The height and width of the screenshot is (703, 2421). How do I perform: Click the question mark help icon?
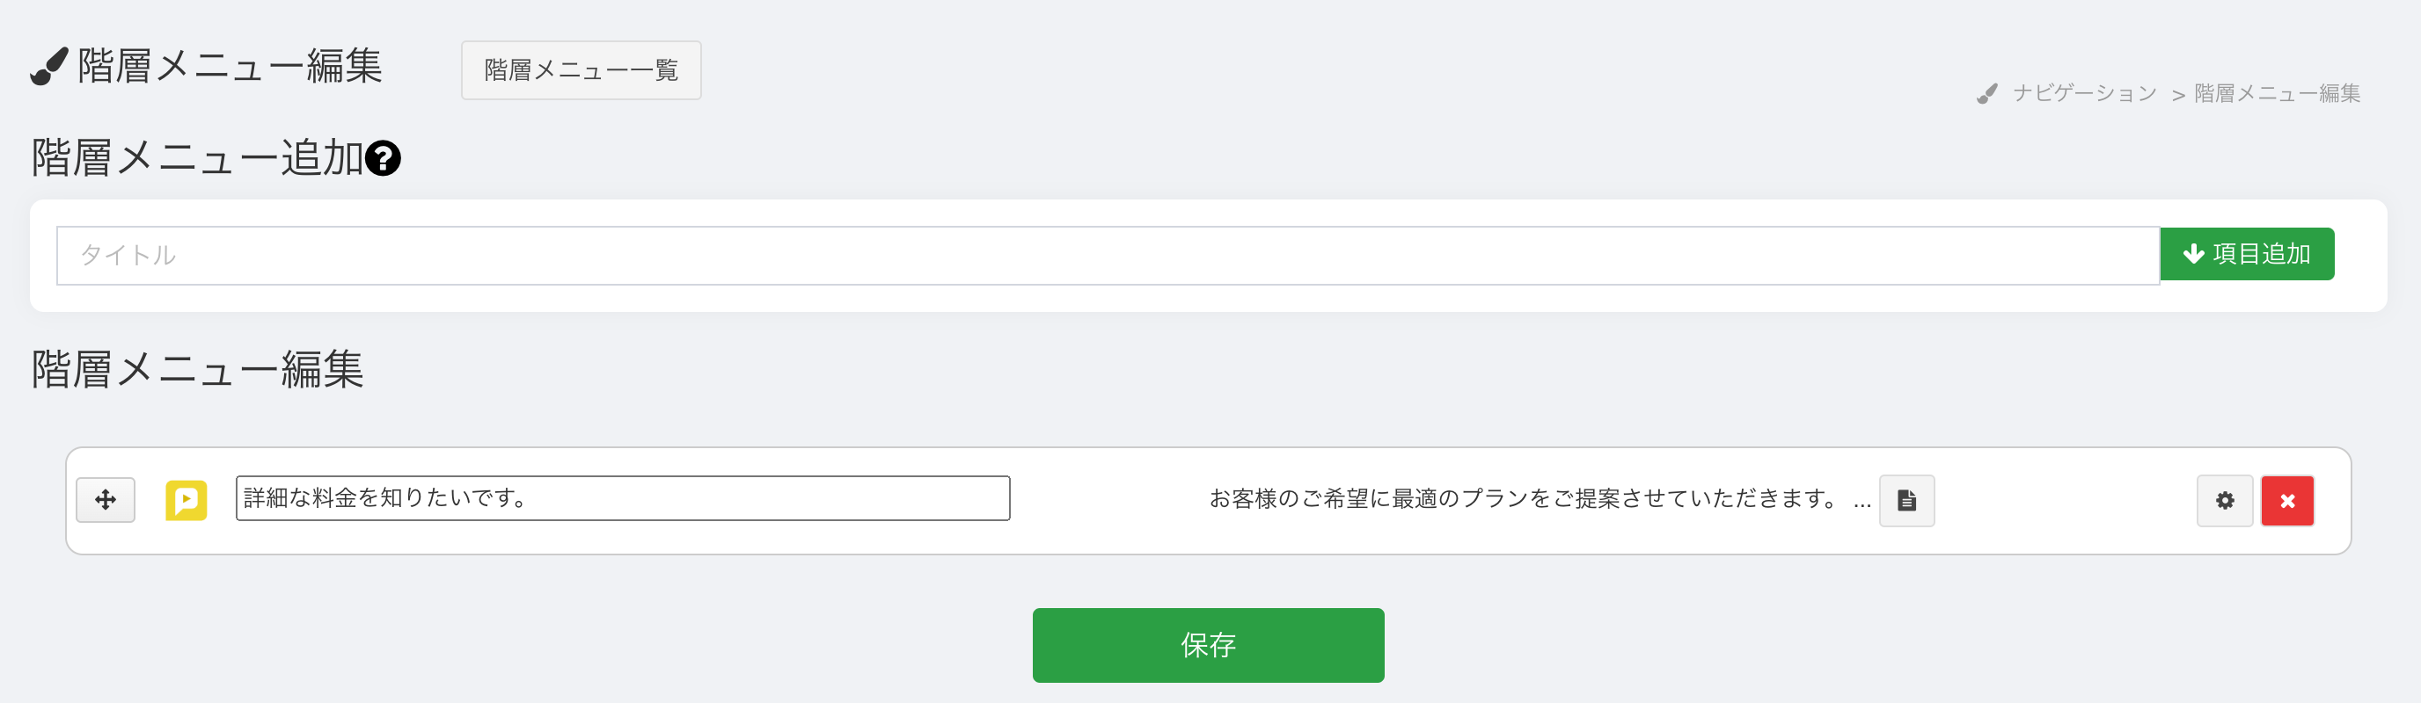(x=383, y=157)
